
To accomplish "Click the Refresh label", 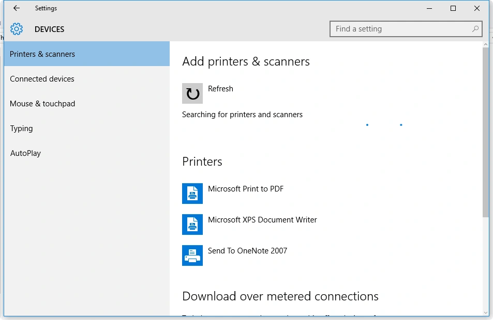I will point(220,89).
